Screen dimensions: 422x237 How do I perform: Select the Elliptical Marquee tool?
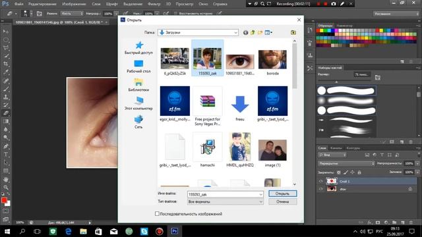pos(6,39)
